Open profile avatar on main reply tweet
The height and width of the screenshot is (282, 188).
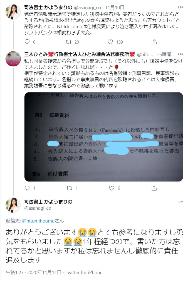[13, 205]
